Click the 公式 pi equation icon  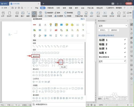coord(124,14)
